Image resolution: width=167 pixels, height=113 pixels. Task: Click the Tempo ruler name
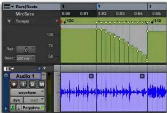[x=22, y=21]
